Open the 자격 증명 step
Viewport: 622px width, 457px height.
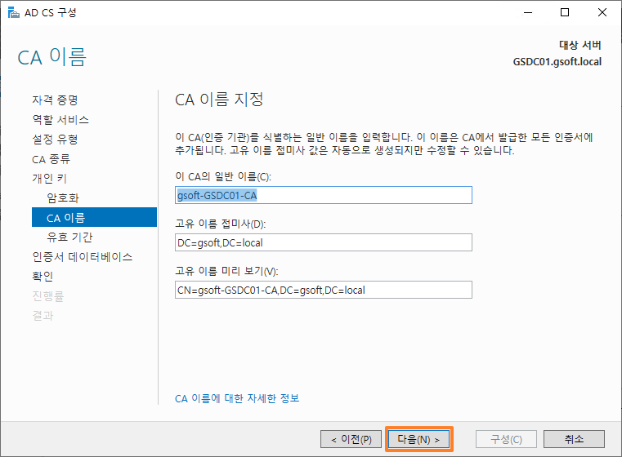(x=55, y=100)
